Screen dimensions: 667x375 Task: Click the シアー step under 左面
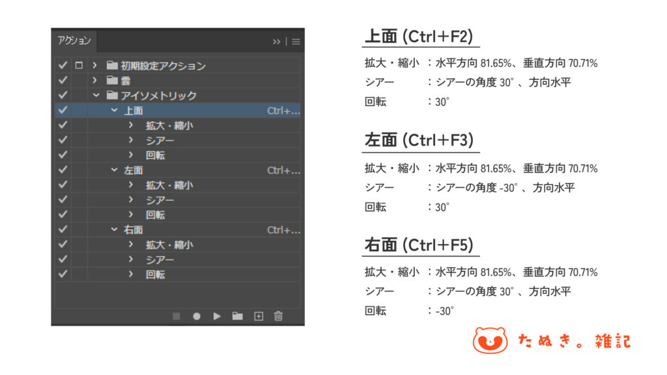pyautogui.click(x=160, y=201)
